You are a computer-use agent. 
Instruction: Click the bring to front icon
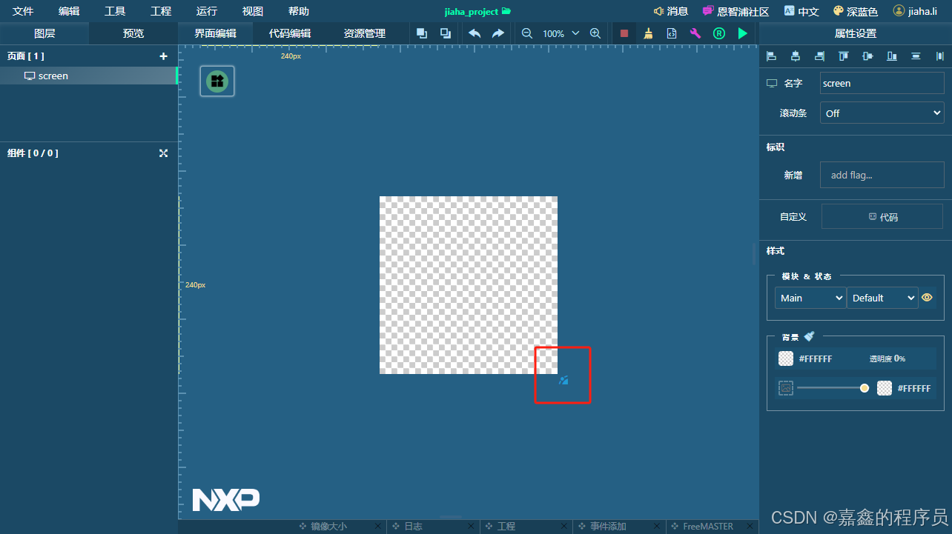422,33
